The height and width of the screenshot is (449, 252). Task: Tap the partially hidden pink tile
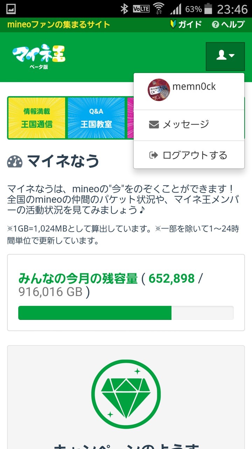pyautogui.click(x=130, y=118)
